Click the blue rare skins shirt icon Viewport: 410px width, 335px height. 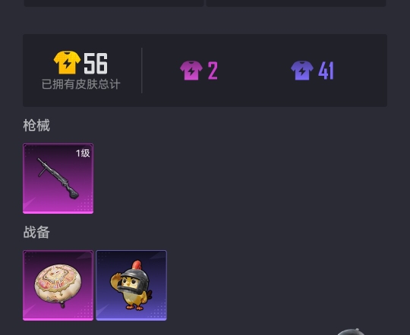click(x=302, y=70)
